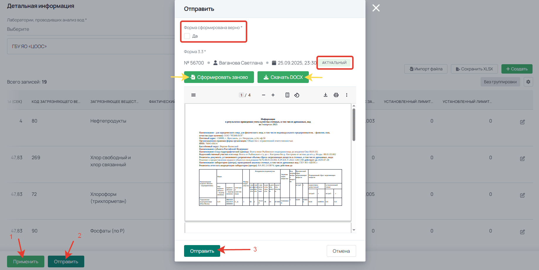Rotate the PDF document preview

click(x=297, y=95)
